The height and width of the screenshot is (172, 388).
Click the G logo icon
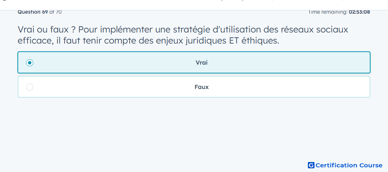click(311, 165)
